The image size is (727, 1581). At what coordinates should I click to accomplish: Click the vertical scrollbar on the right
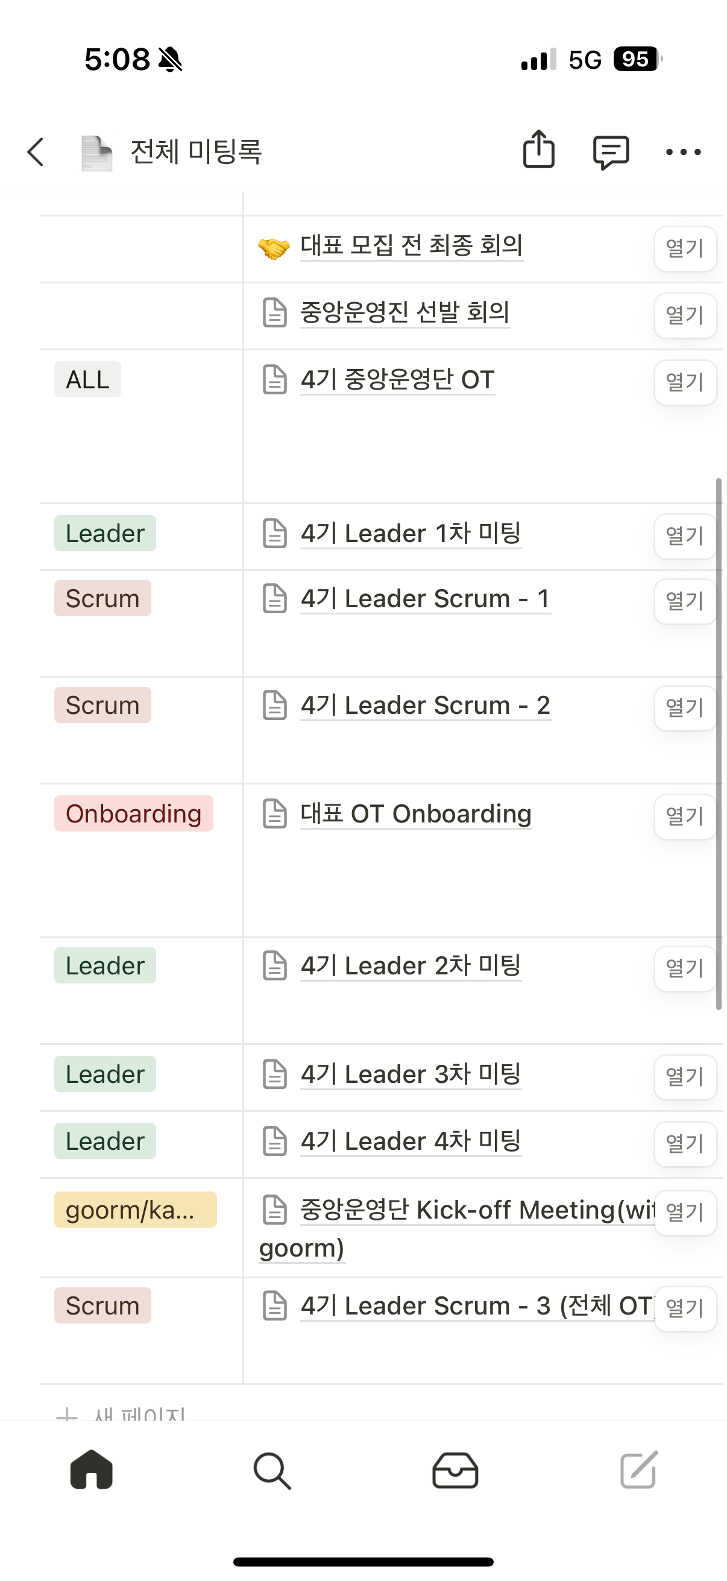(719, 743)
